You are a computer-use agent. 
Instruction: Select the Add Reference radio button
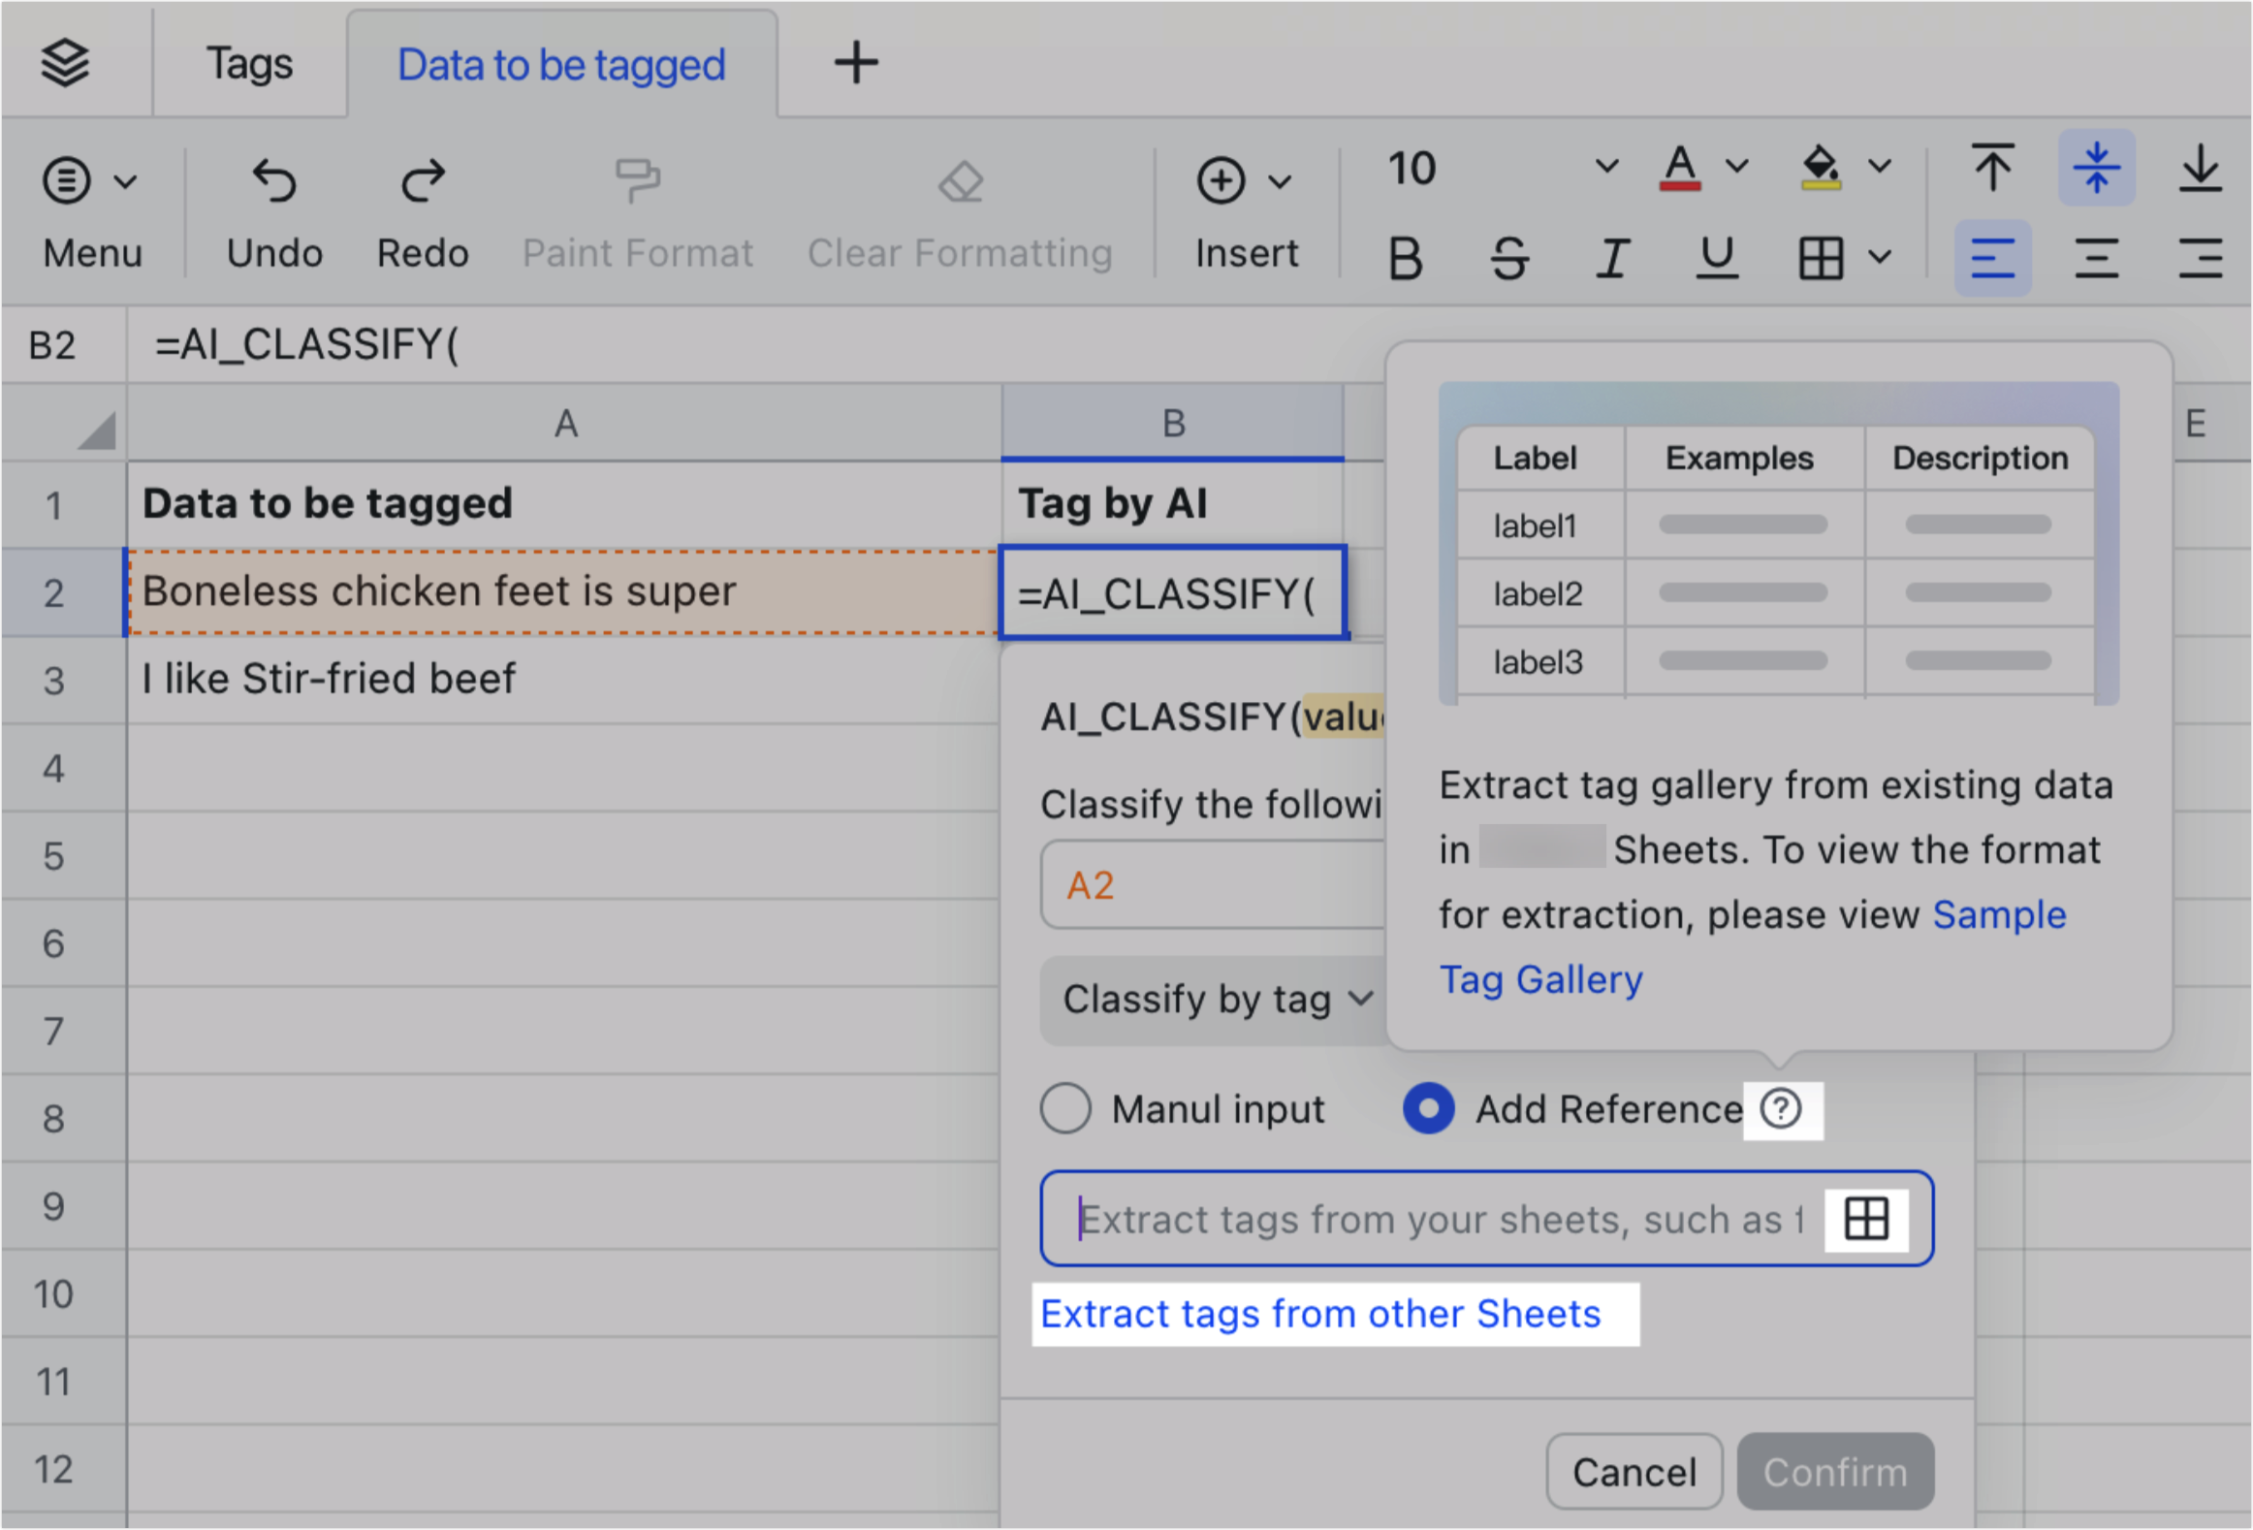coord(1427,1108)
